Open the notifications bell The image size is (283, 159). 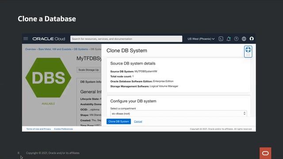(229, 39)
